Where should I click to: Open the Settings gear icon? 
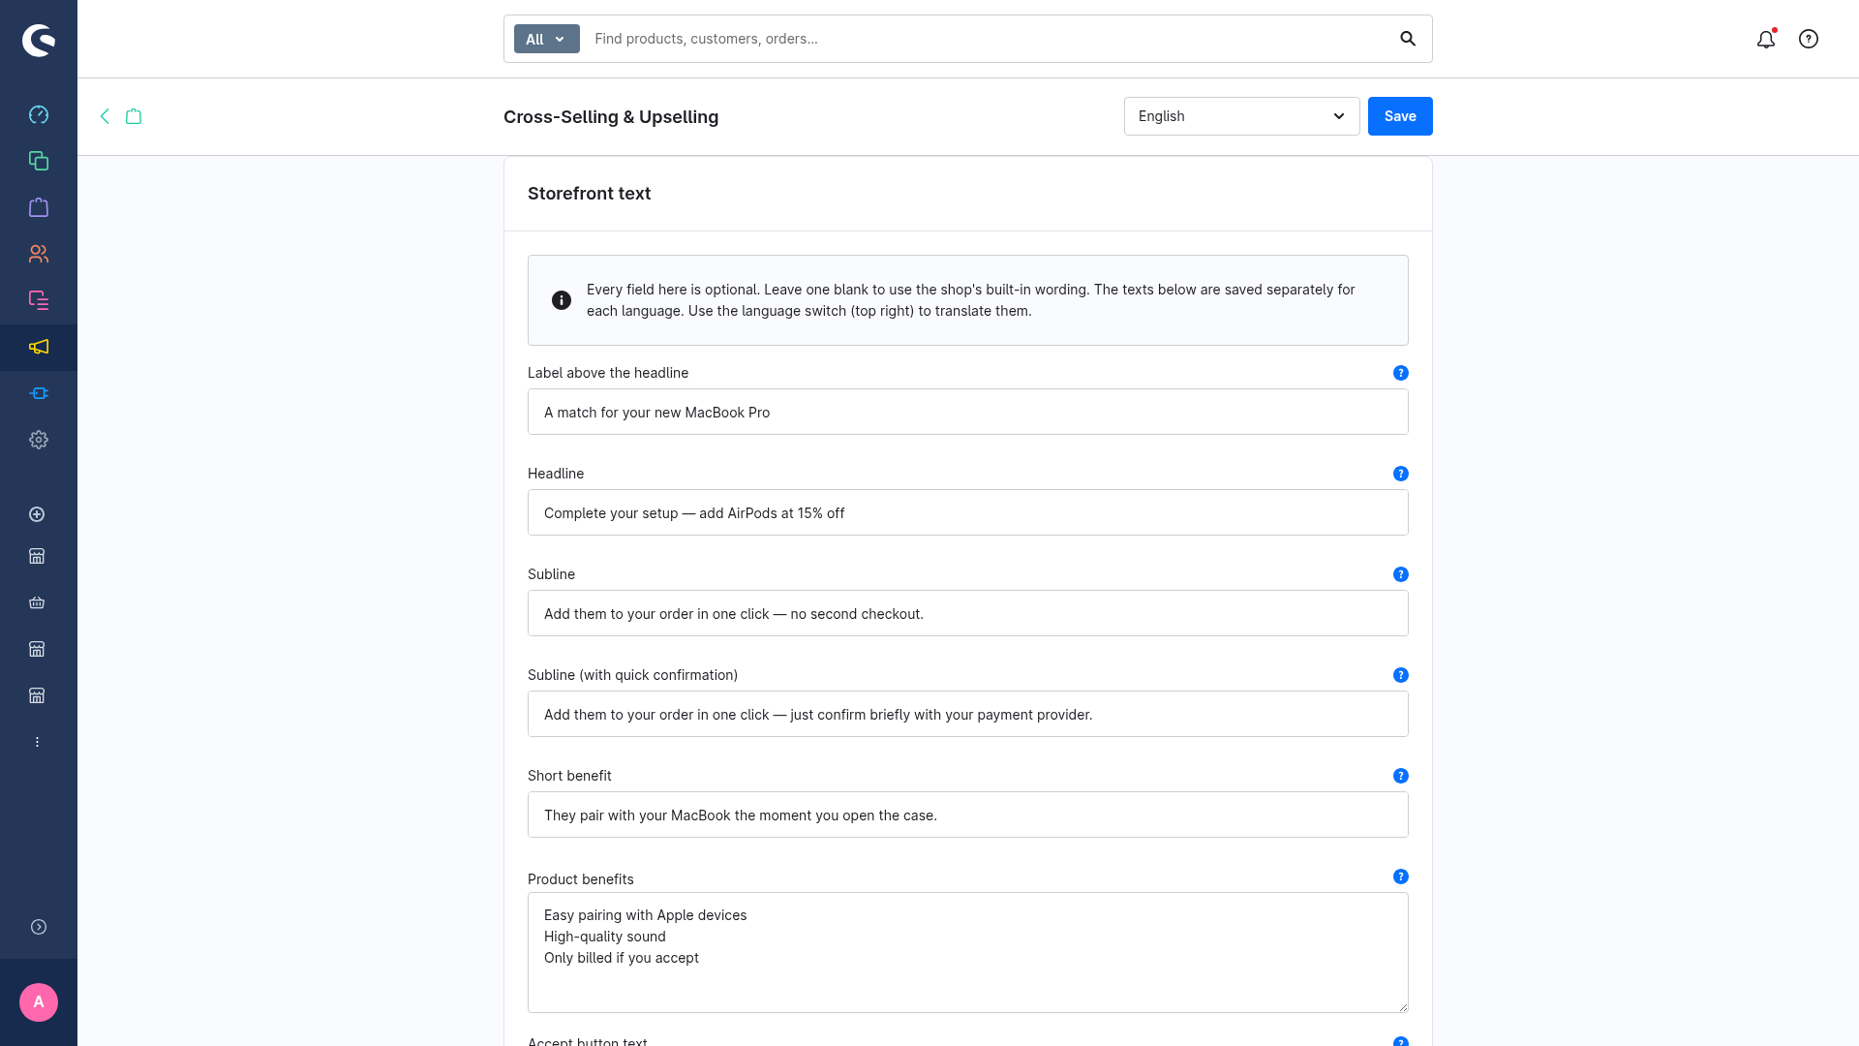[39, 440]
